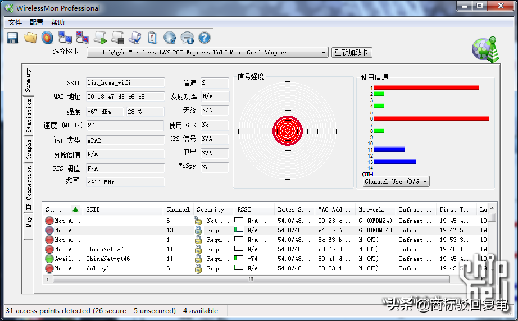
Task: Click the vertical scrollbar up arrow in list
Action: coord(492,208)
